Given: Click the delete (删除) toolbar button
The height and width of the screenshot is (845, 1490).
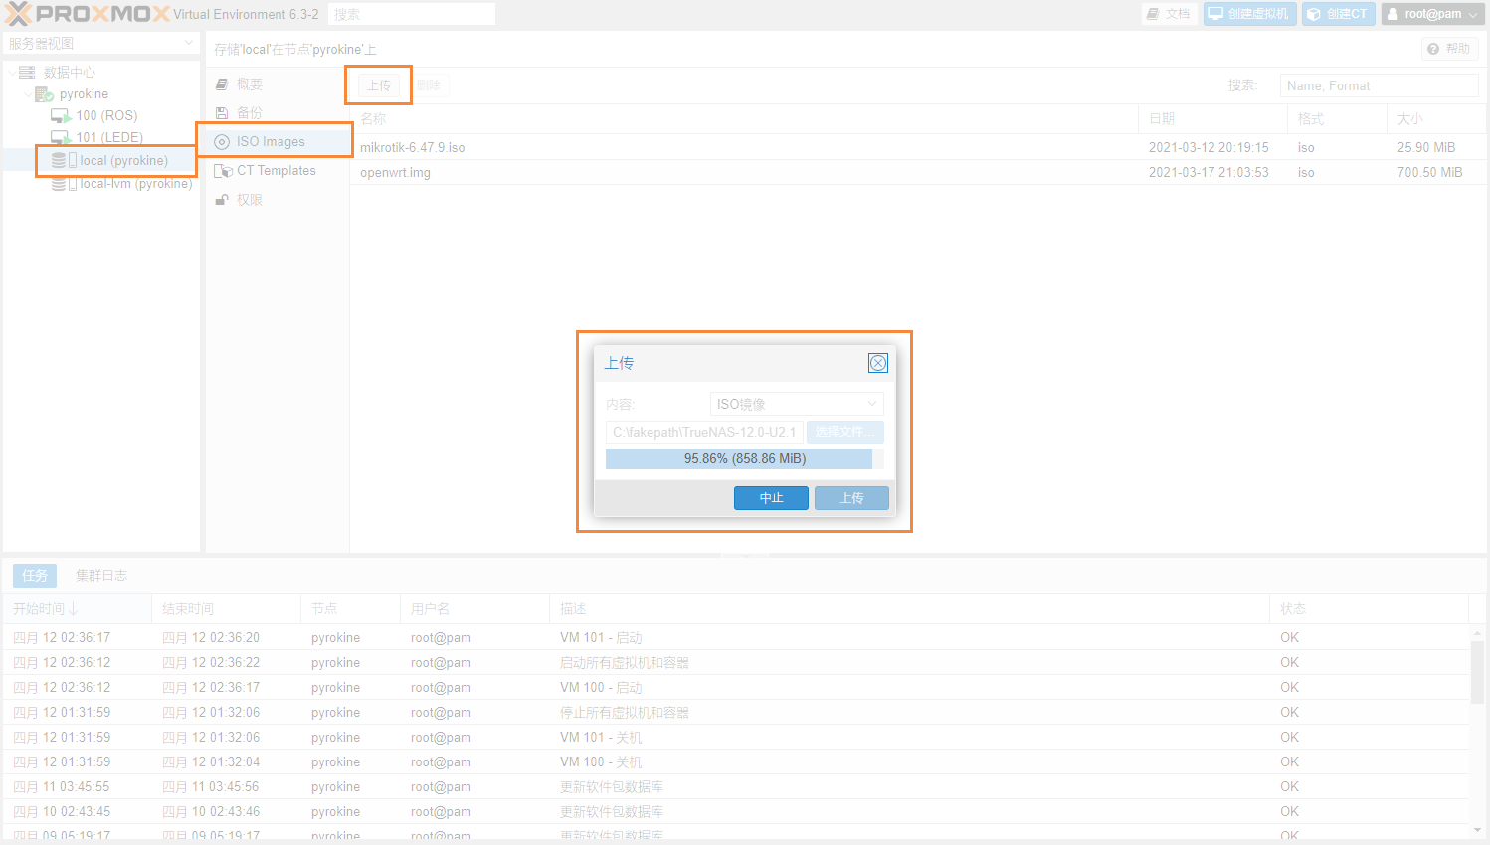Looking at the screenshot, I should pos(428,85).
